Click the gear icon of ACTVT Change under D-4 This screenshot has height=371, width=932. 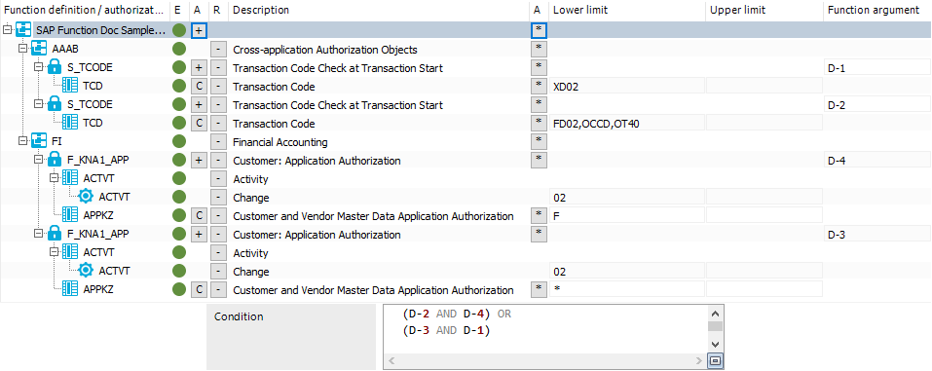(x=86, y=196)
